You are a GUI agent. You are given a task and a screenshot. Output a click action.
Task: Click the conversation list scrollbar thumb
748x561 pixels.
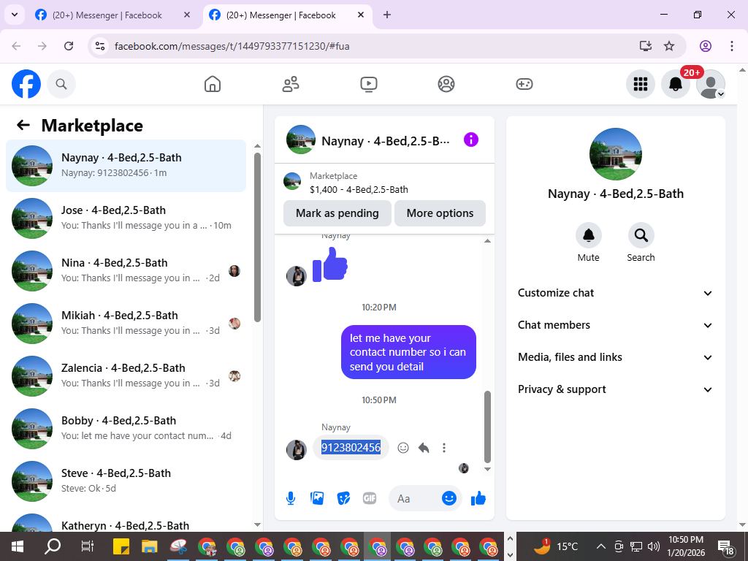click(258, 237)
